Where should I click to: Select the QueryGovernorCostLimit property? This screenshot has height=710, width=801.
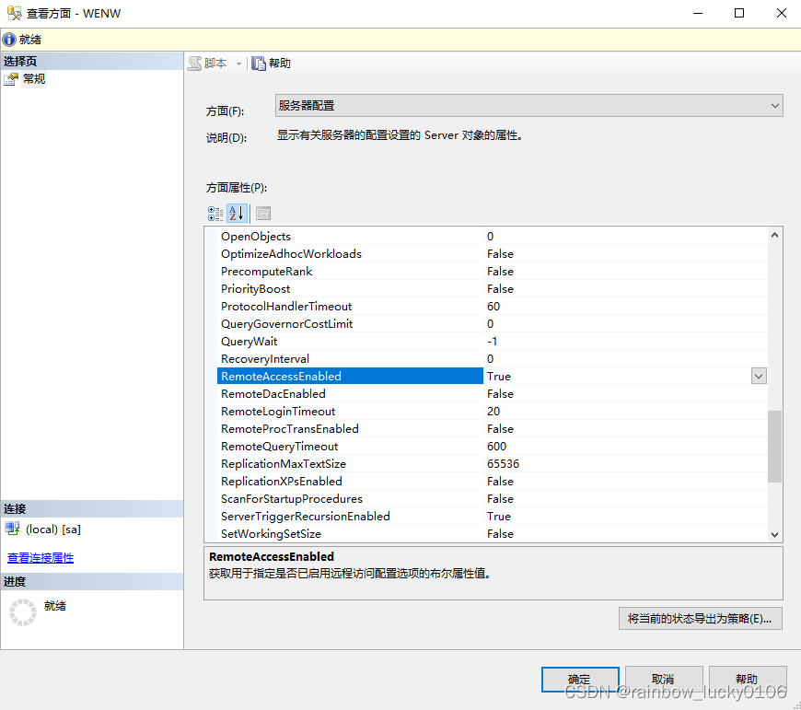493,324
